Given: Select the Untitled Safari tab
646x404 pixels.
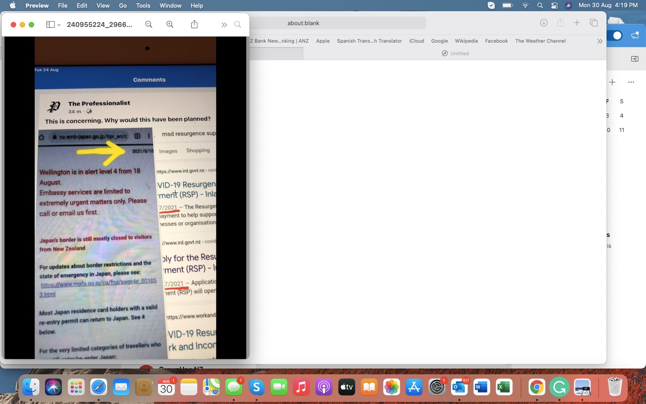Looking at the screenshot, I should 455,53.
